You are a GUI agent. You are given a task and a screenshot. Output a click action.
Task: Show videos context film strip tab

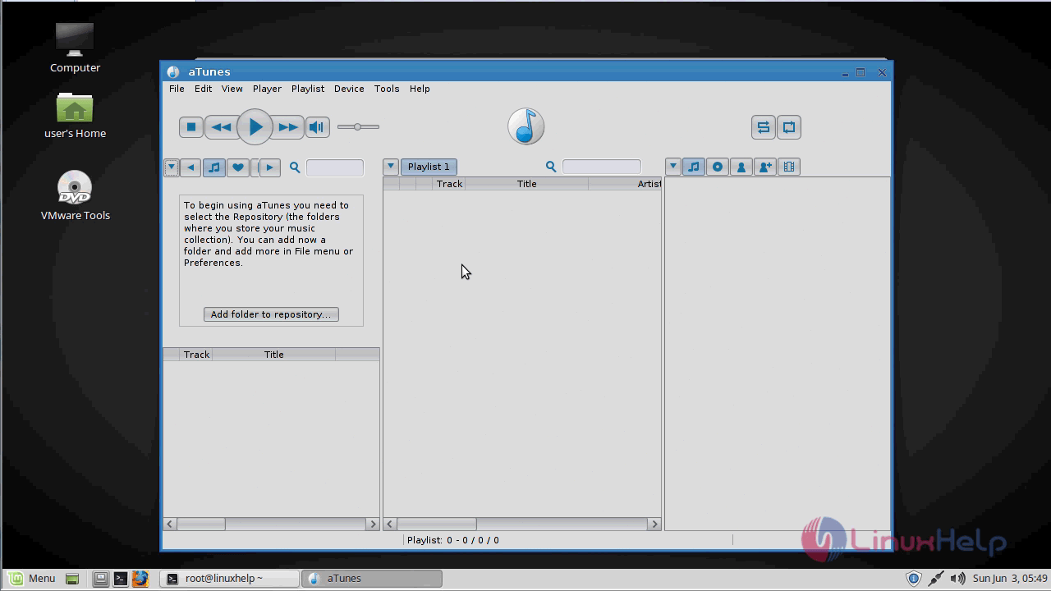pos(789,167)
